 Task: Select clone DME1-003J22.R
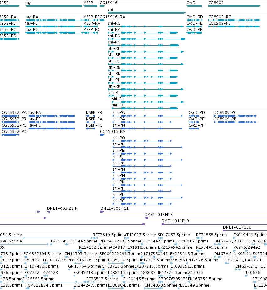coord(62,208)
